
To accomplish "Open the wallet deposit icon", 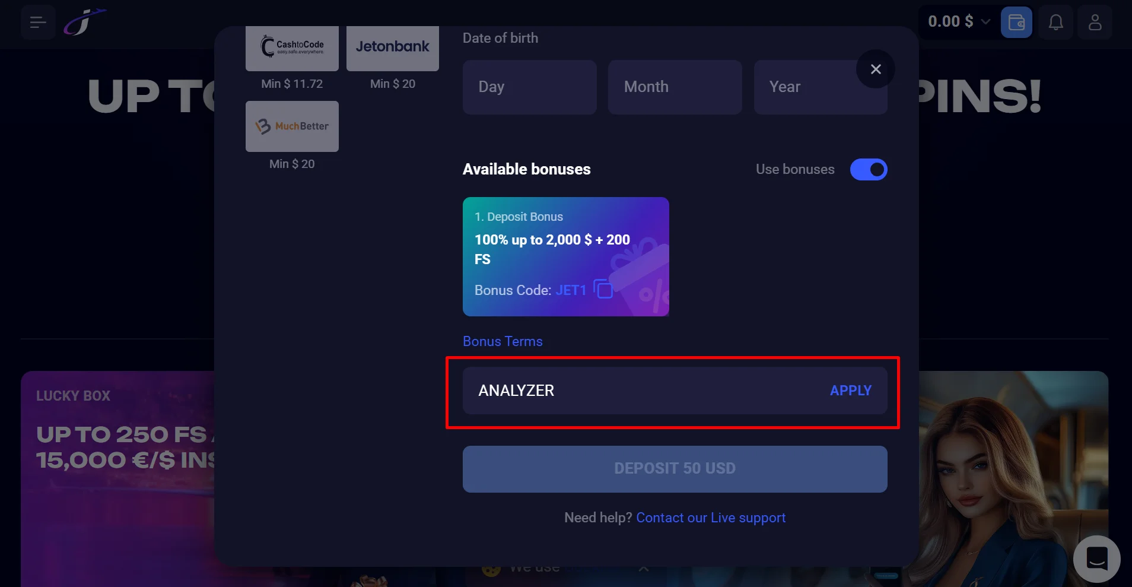I will tap(1016, 23).
